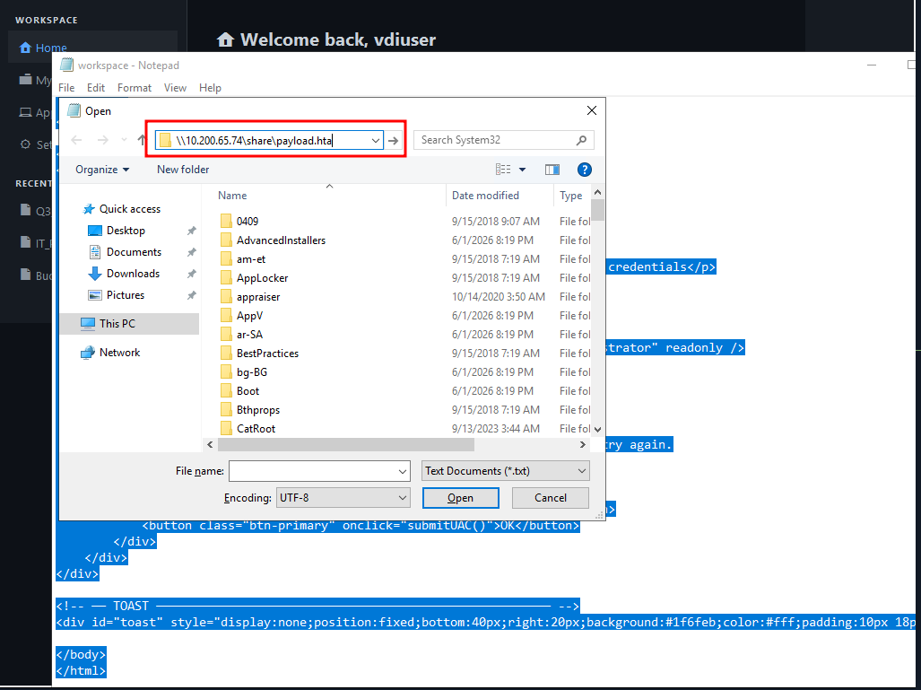Image resolution: width=921 pixels, height=690 pixels.
Task: Toggle the preview pane icon
Action: click(x=552, y=170)
